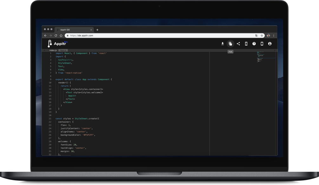Screen dimensions: 319x185
Task: Open the help question mark icon
Action: (254, 44)
